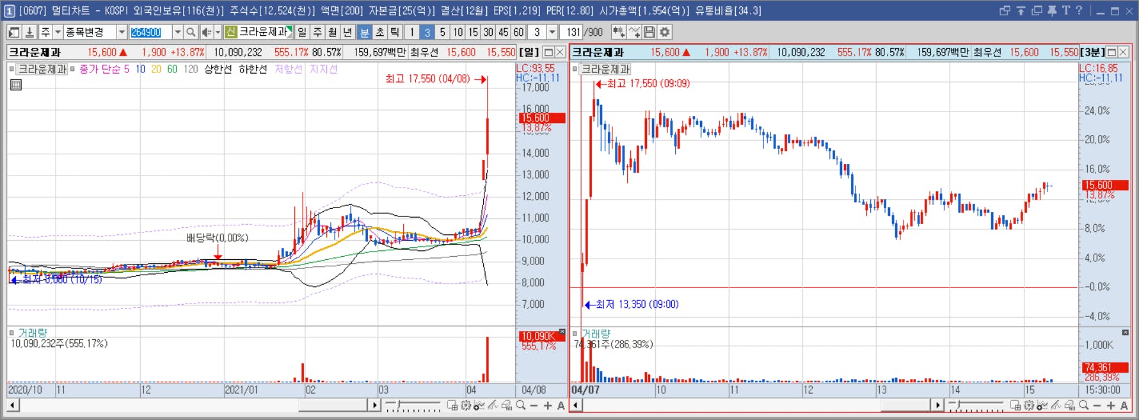The height and width of the screenshot is (420, 1139).
Task: Toggle the 분 (minute) chart period
Action: pos(364,32)
